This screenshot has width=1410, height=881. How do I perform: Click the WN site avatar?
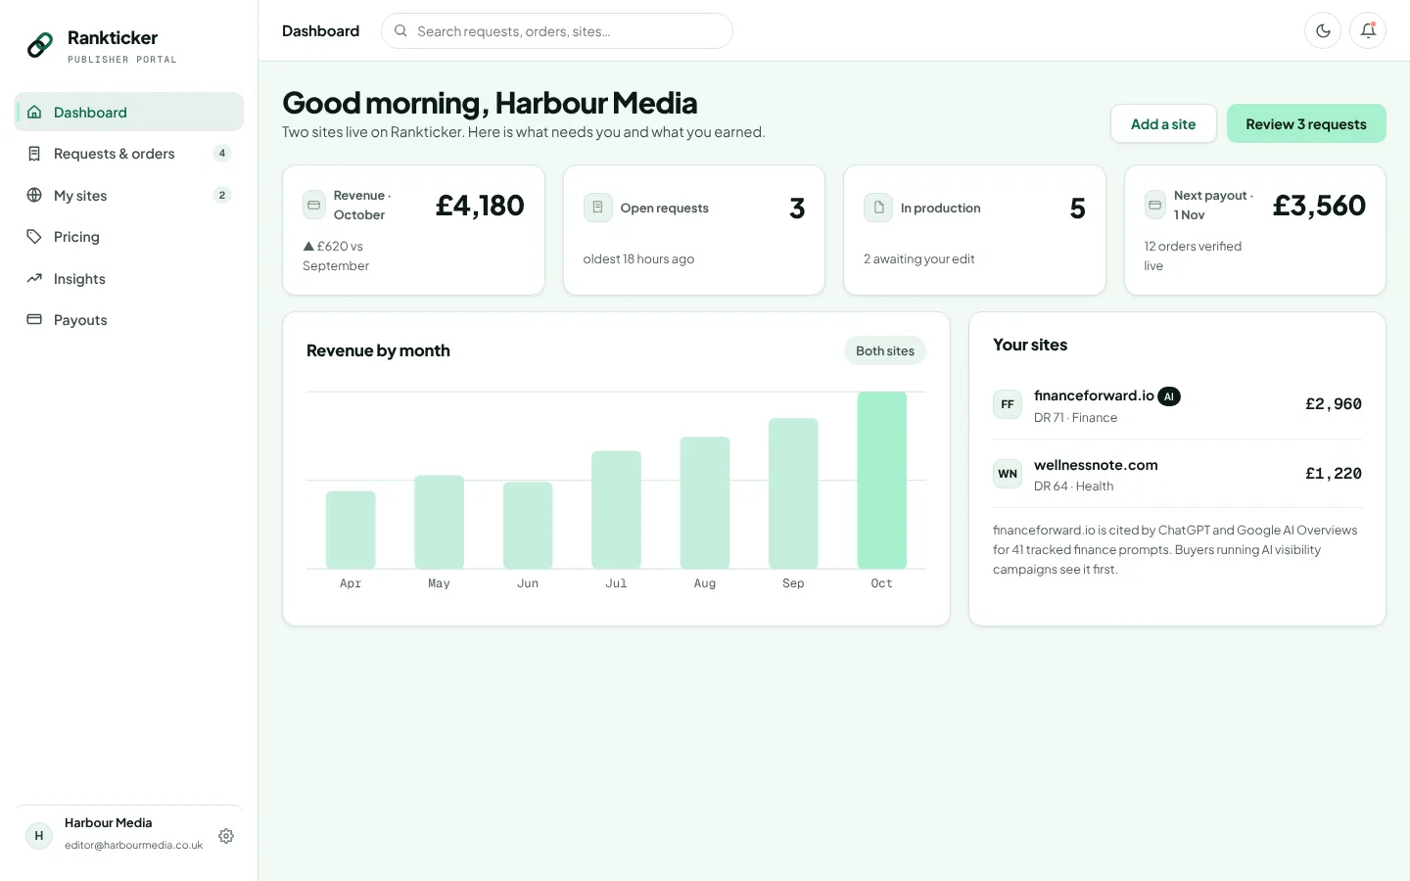pyautogui.click(x=1008, y=474)
